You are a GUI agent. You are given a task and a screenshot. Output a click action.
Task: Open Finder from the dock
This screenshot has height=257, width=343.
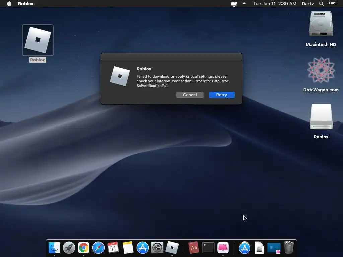tap(54, 248)
